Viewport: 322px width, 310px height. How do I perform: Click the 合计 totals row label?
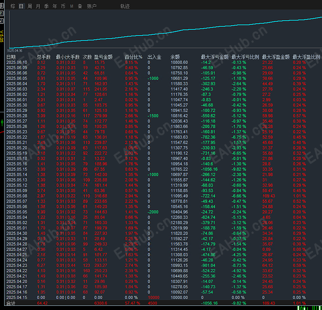click(11, 303)
